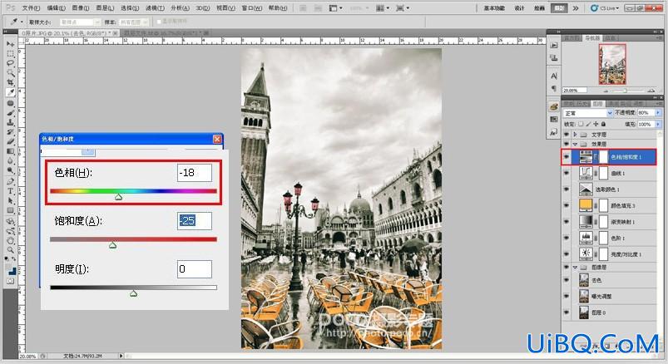Click the saturation 饱和度 slider handle

click(x=112, y=245)
